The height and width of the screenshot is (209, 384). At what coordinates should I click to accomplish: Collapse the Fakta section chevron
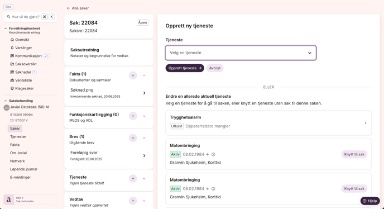(x=144, y=75)
